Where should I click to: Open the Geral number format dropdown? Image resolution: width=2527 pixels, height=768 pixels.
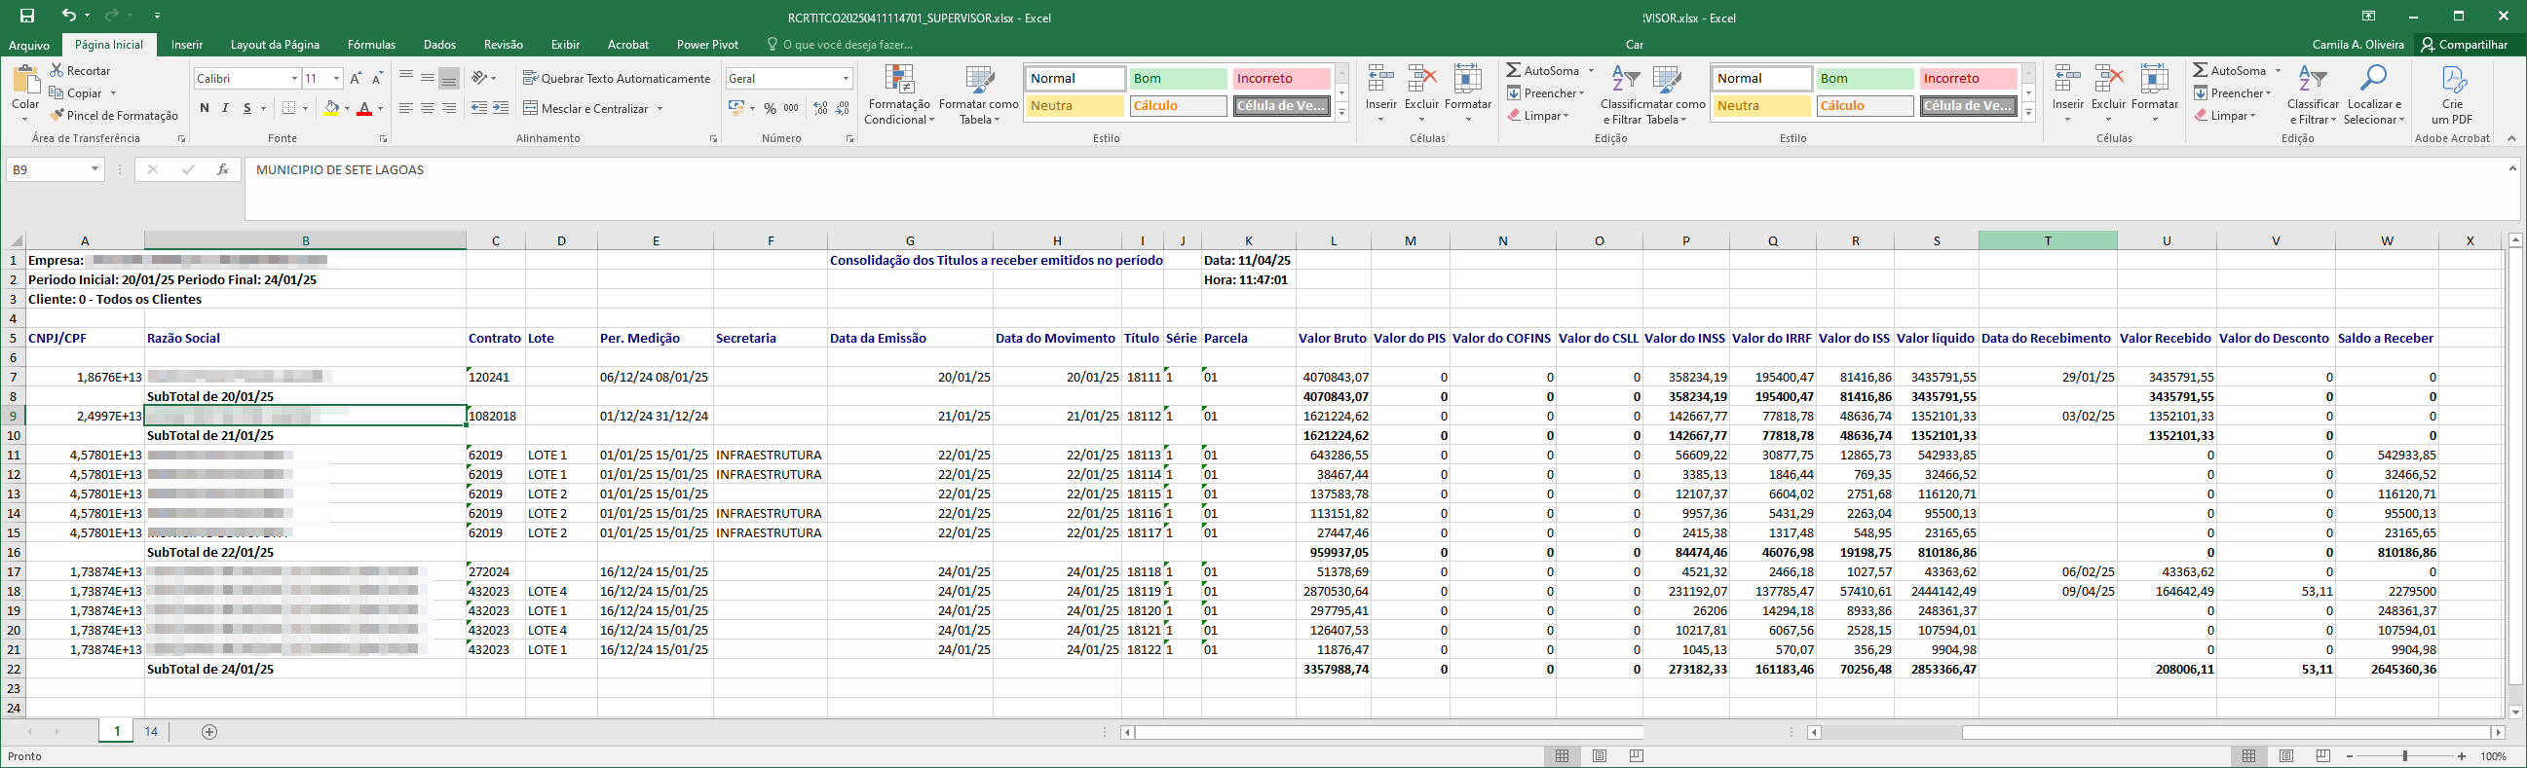pos(846,79)
